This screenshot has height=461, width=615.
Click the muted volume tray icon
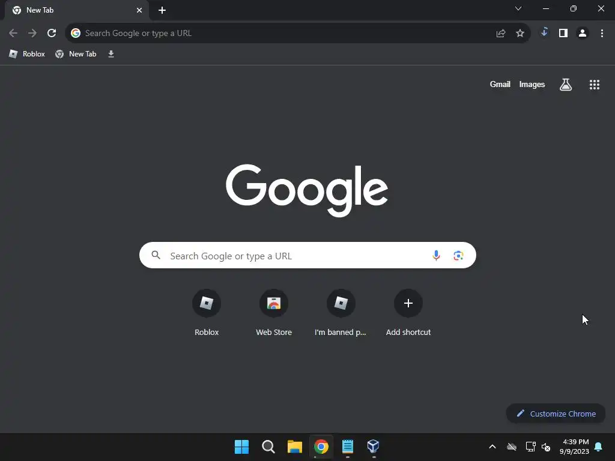pyautogui.click(x=546, y=447)
